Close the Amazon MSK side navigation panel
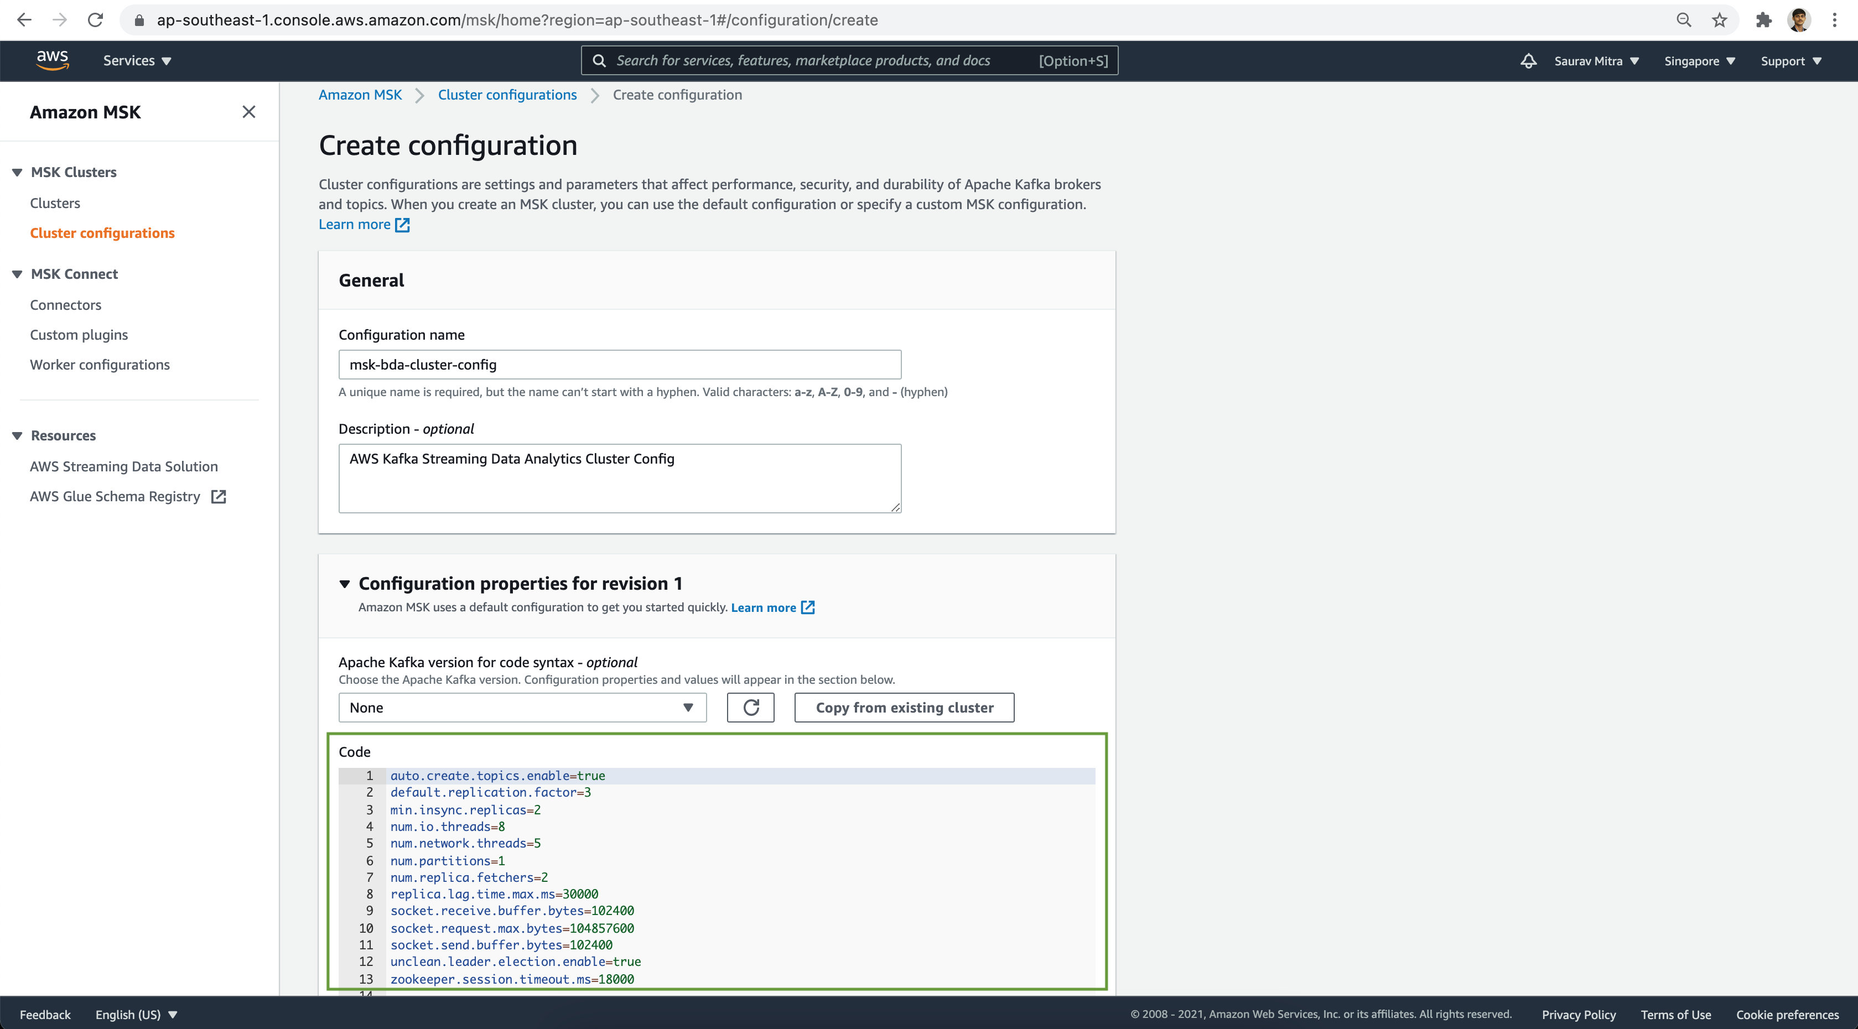Viewport: 1858px width, 1029px height. 249,112
